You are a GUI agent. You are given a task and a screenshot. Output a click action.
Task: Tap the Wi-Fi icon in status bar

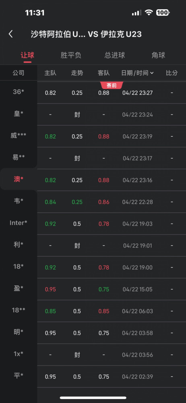click(149, 12)
